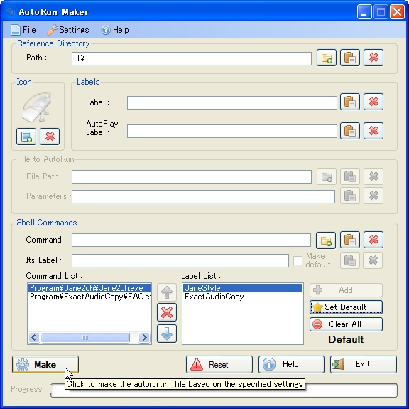This screenshot has width=409, height=409.
Task: Clear the Reference Directory path
Action: pyautogui.click(x=373, y=58)
